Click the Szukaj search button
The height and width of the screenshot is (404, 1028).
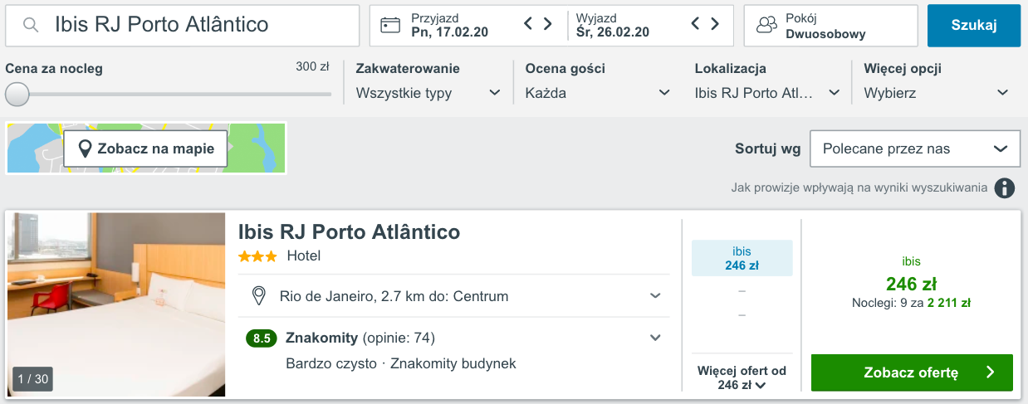tap(974, 25)
